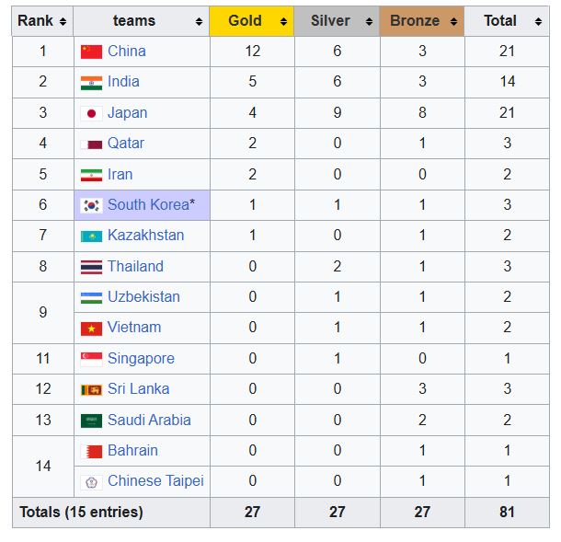Click the Japan flag icon
Viewport: 561px width, 542px height.
coord(91,114)
